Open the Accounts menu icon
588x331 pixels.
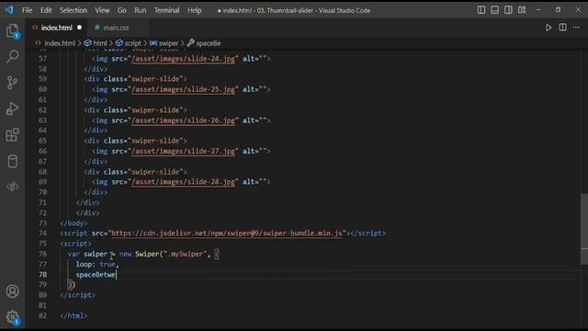click(x=12, y=291)
